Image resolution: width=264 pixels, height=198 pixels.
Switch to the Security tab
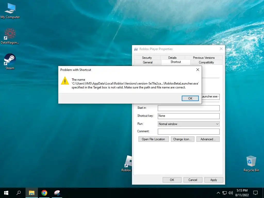click(x=147, y=57)
